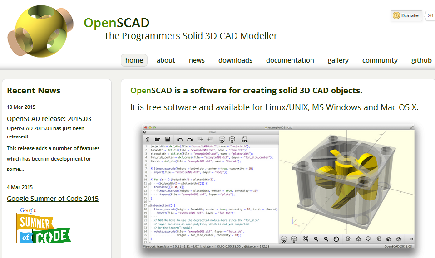The height and width of the screenshot is (258, 435).
Task: Click the 'OpenSCAD 2015.03' status bar text
Action: (x=398, y=246)
